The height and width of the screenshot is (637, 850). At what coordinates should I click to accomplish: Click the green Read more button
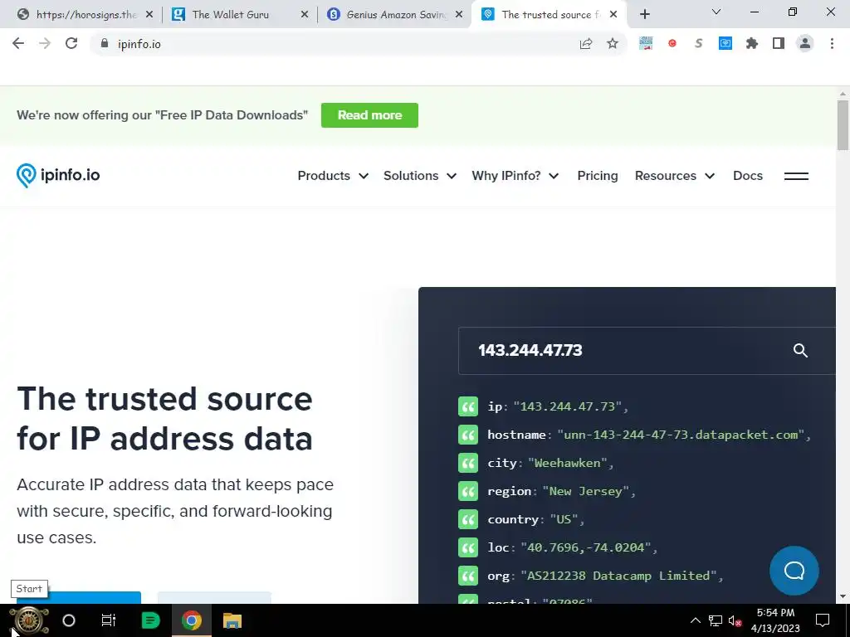click(x=369, y=115)
